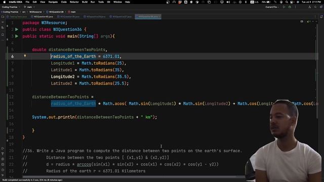Open the Run menu
This screenshot has width=324, height=182.
(x=93, y=2)
